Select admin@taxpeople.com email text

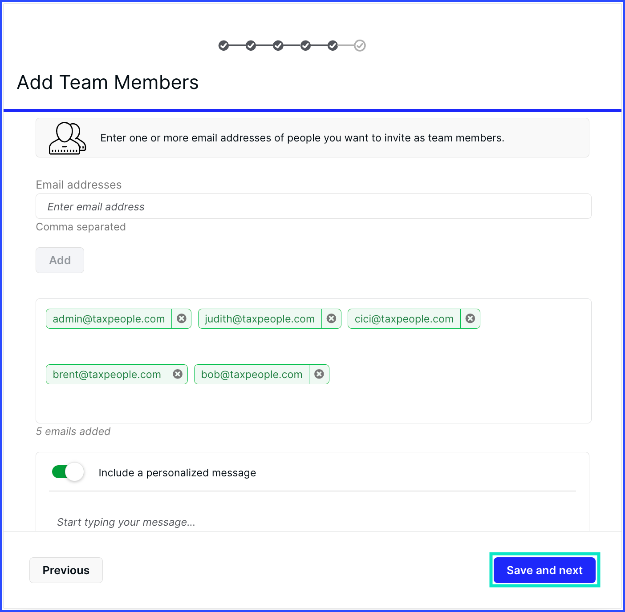(x=109, y=319)
